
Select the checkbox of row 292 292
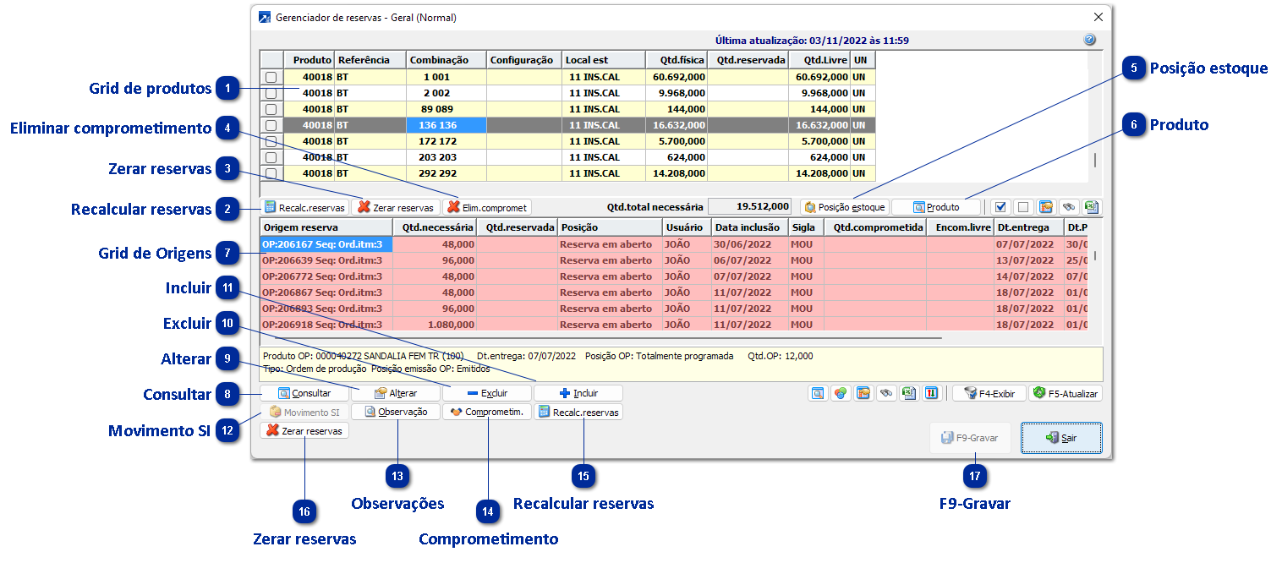pyautogui.click(x=271, y=173)
